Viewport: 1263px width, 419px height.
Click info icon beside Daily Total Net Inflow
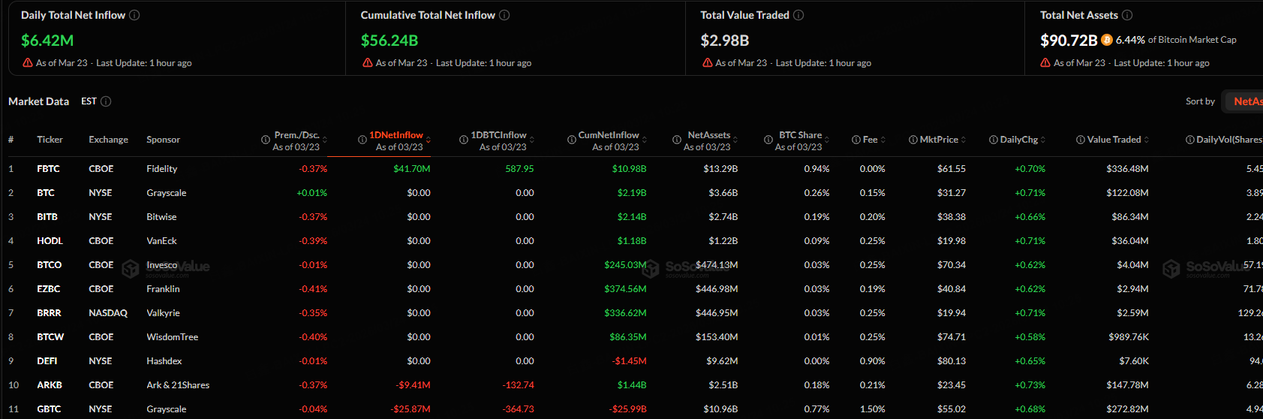(134, 15)
